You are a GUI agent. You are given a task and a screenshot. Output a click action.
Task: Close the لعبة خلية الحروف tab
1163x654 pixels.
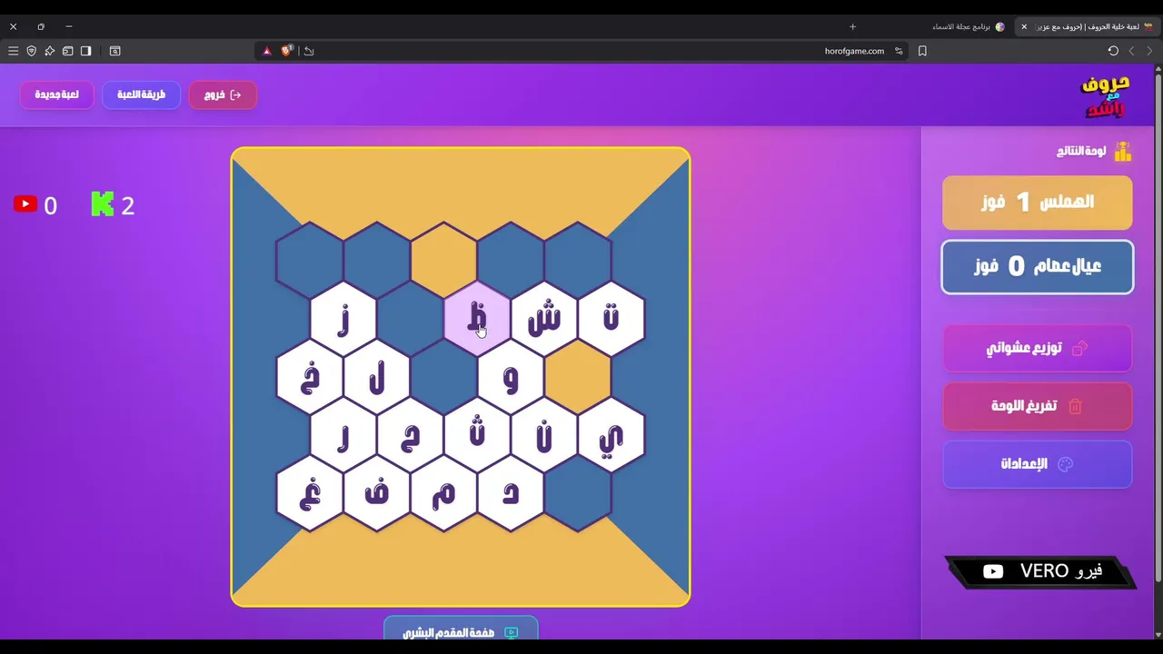point(1024,26)
